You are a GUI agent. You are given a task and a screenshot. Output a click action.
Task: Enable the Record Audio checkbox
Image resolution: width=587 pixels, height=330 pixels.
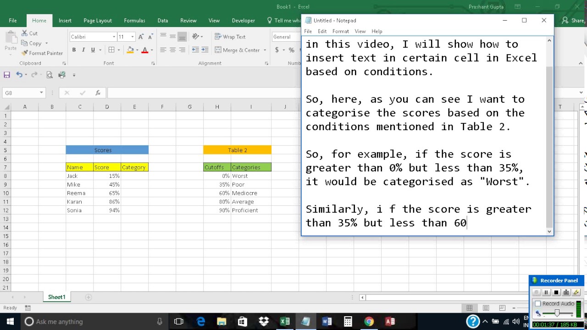click(x=538, y=303)
